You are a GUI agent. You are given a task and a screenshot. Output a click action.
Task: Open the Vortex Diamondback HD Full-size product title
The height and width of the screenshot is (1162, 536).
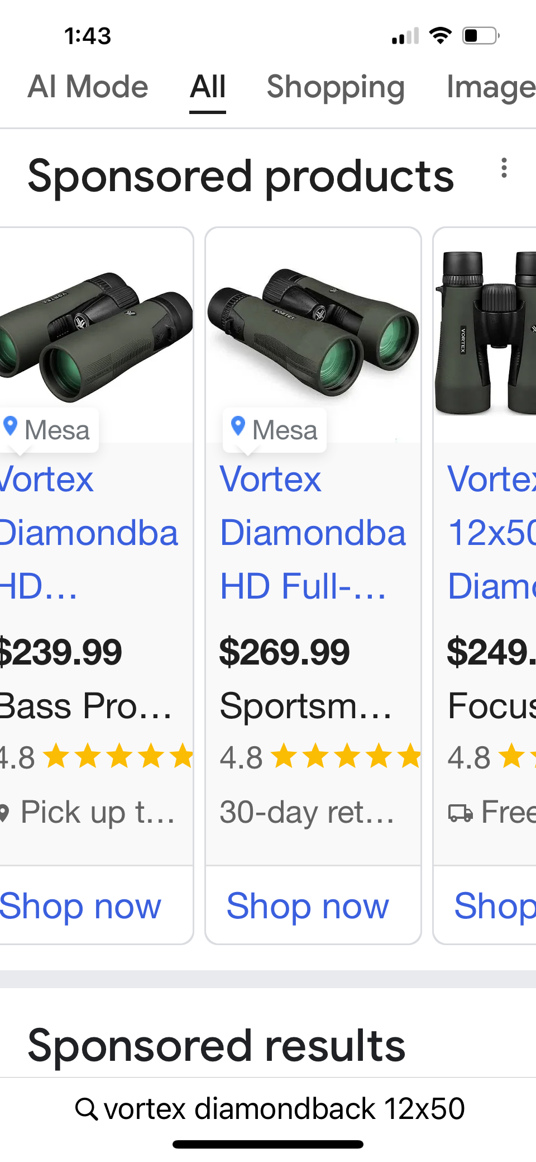tap(313, 532)
